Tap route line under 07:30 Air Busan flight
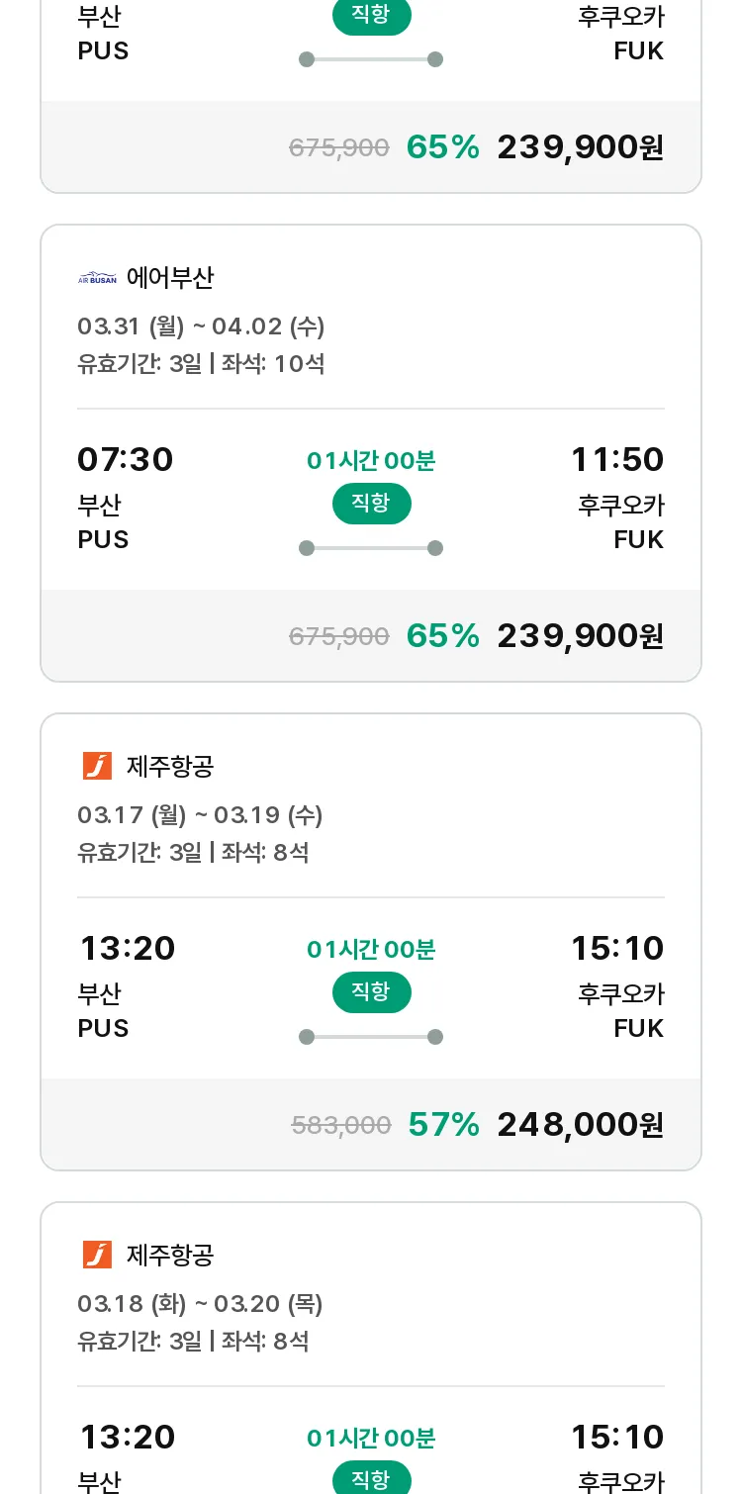 tap(371, 548)
